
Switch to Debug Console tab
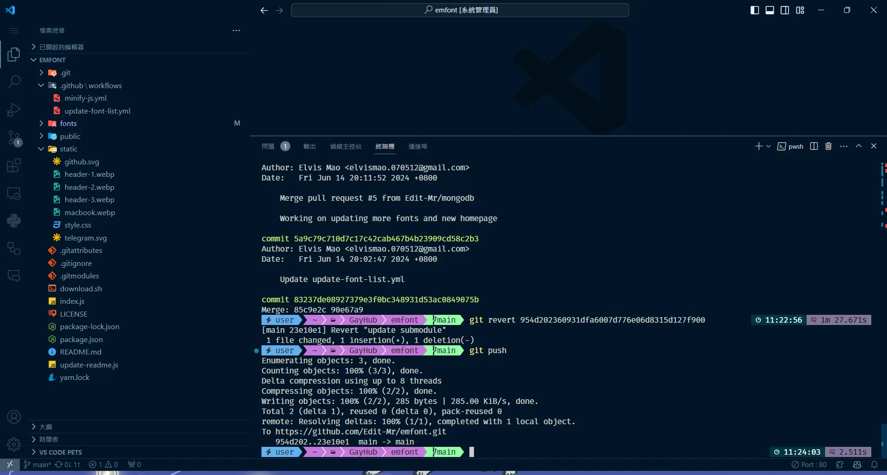coord(346,146)
